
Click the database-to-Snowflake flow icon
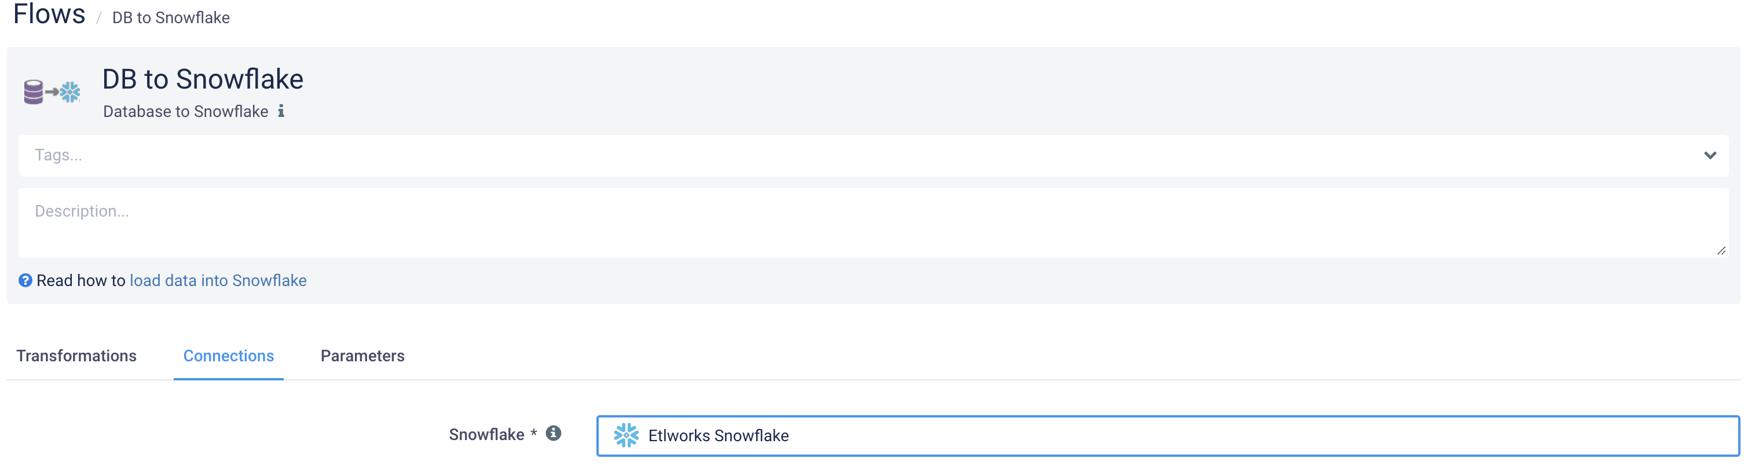click(x=52, y=92)
